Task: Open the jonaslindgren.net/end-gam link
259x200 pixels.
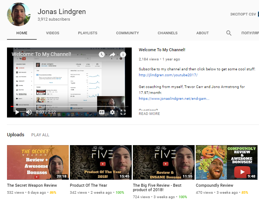Action: pos(174,99)
